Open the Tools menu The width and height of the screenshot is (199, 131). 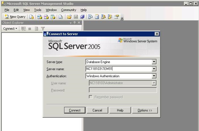pyautogui.click(x=38, y=10)
